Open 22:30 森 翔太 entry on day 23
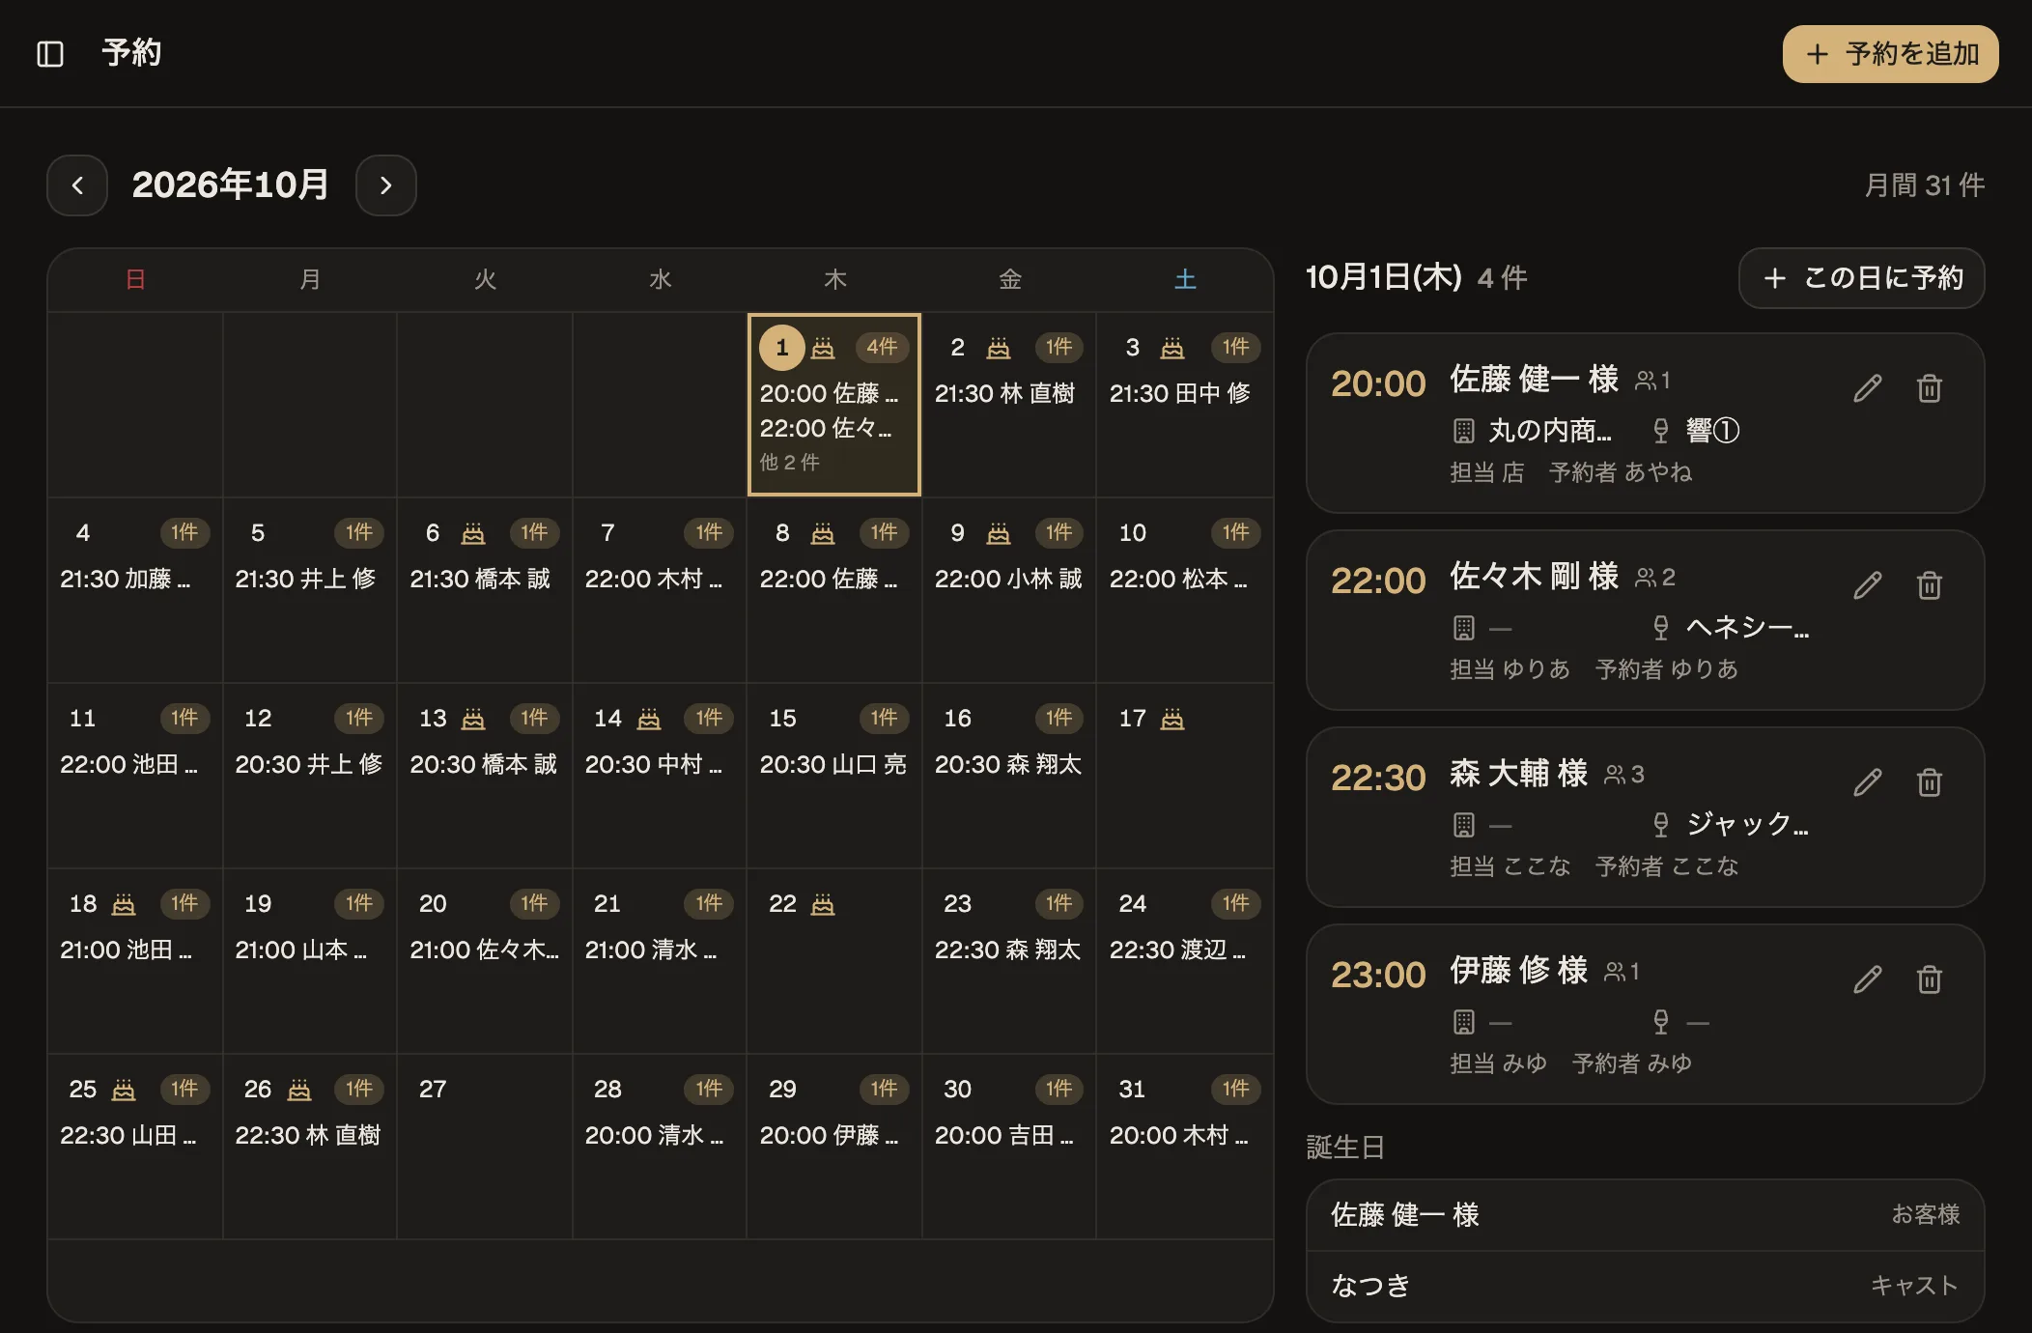Viewport: 2032px width, 1333px height. [1008, 950]
